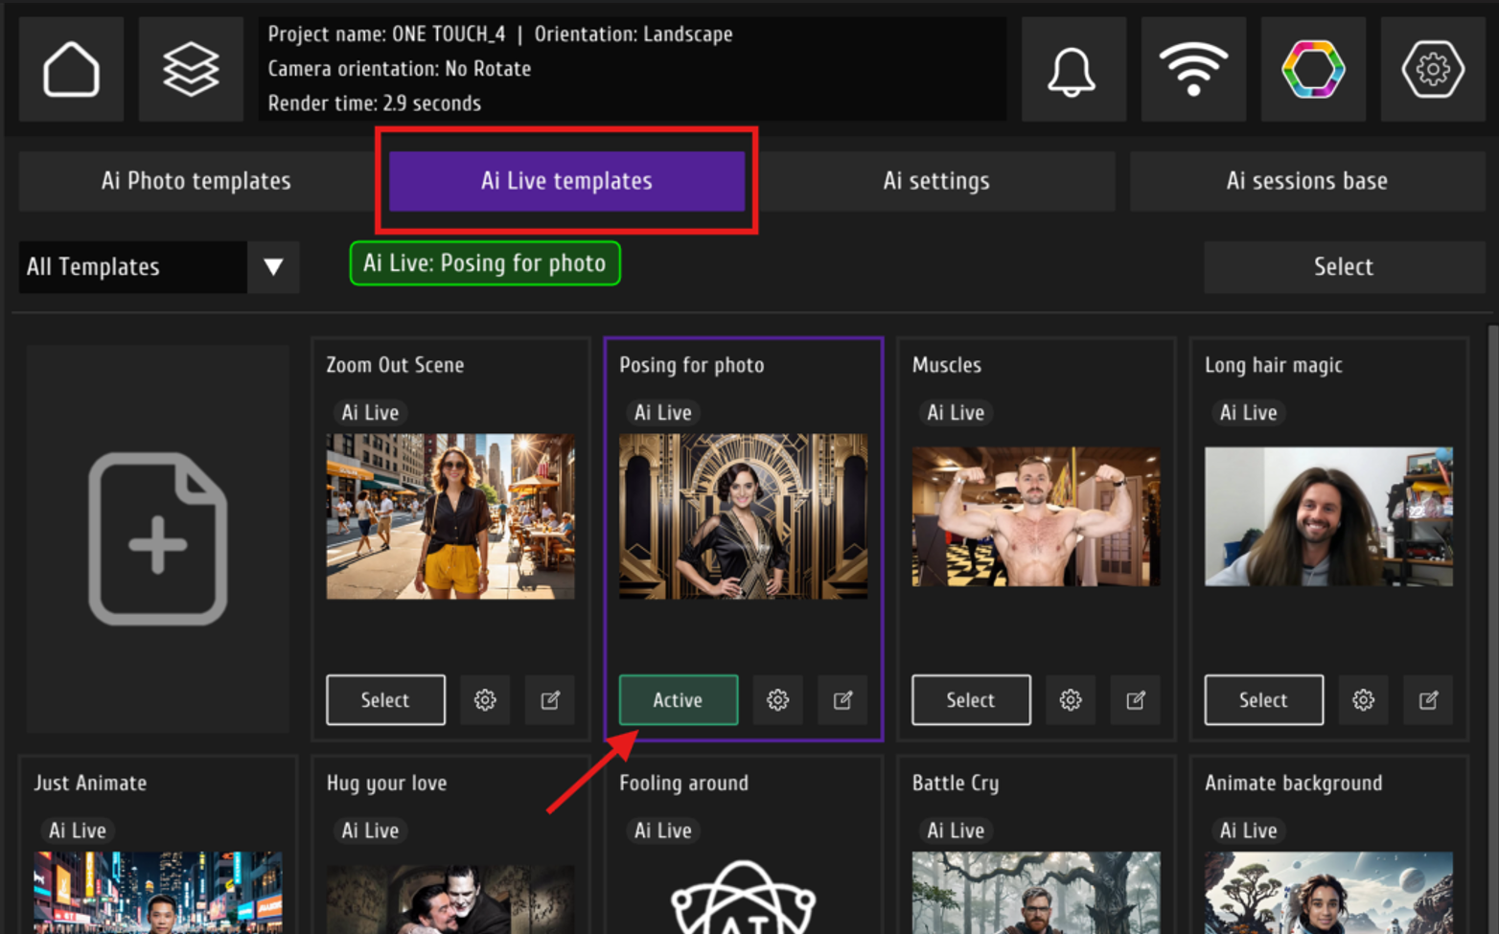Click the Muscles card title

pyautogui.click(x=947, y=365)
